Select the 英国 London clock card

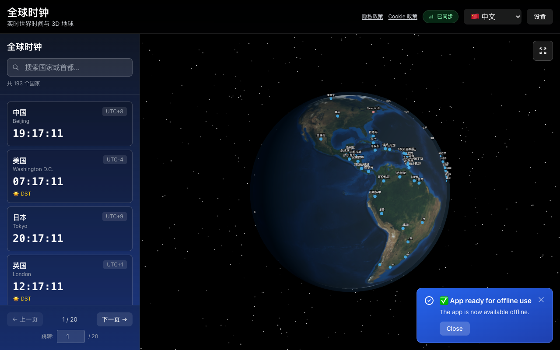click(x=70, y=280)
